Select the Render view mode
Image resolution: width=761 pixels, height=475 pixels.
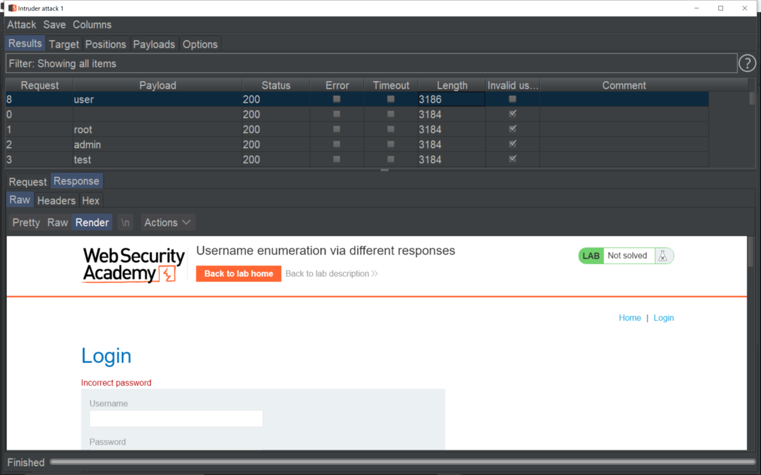(x=92, y=222)
